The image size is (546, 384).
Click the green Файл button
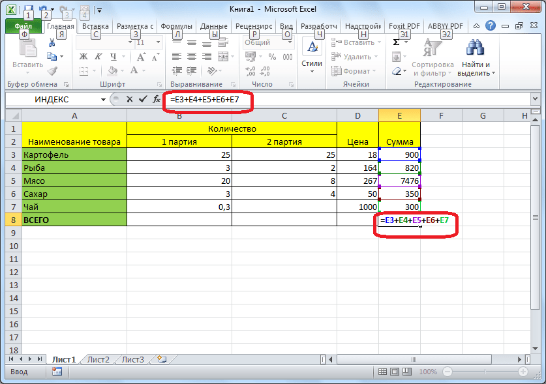pyautogui.click(x=23, y=27)
